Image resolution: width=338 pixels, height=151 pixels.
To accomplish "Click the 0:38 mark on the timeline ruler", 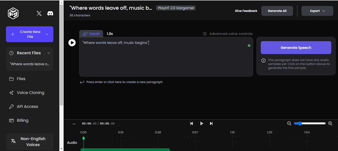I will [x=158, y=132].
